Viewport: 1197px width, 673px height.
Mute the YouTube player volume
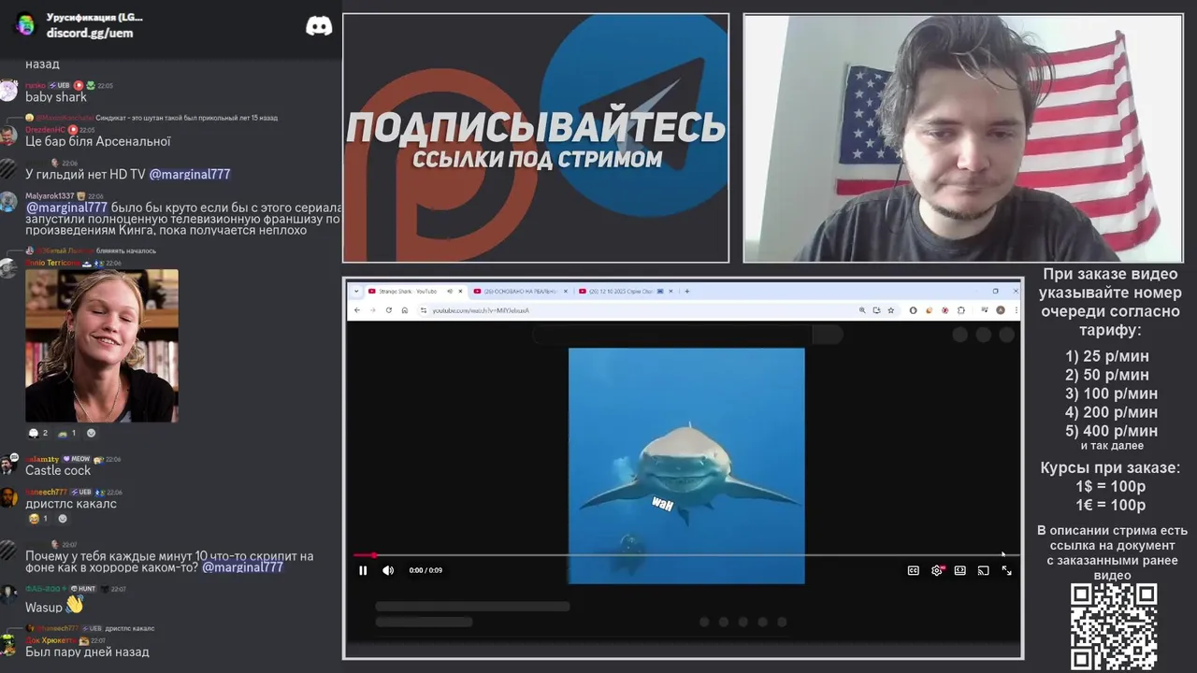388,570
